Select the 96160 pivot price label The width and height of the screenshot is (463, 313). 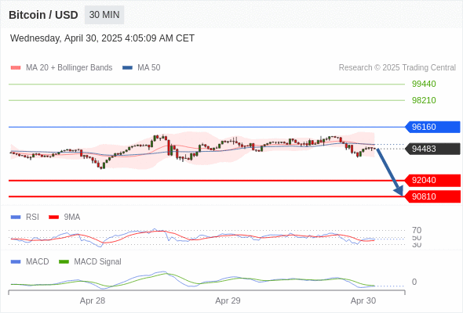click(432, 127)
